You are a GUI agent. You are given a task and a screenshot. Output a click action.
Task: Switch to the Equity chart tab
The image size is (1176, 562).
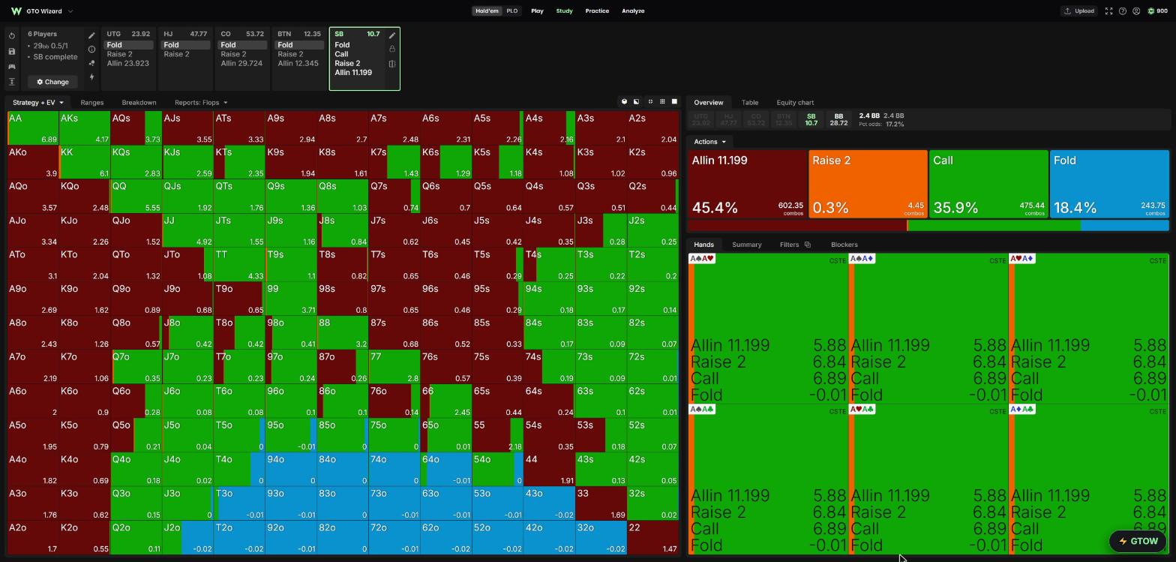pyautogui.click(x=795, y=102)
